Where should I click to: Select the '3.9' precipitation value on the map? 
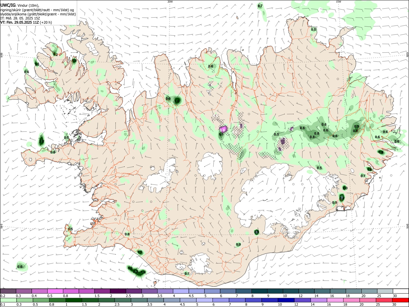(256, 232)
